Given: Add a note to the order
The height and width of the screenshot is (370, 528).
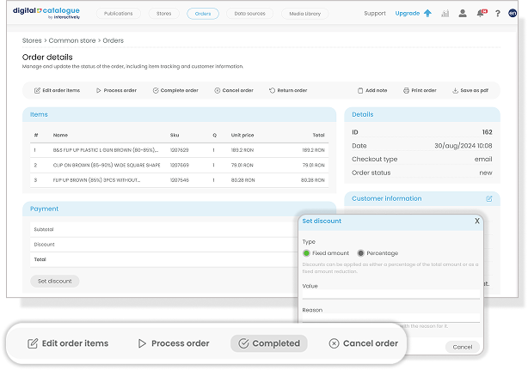Looking at the screenshot, I should point(371,90).
